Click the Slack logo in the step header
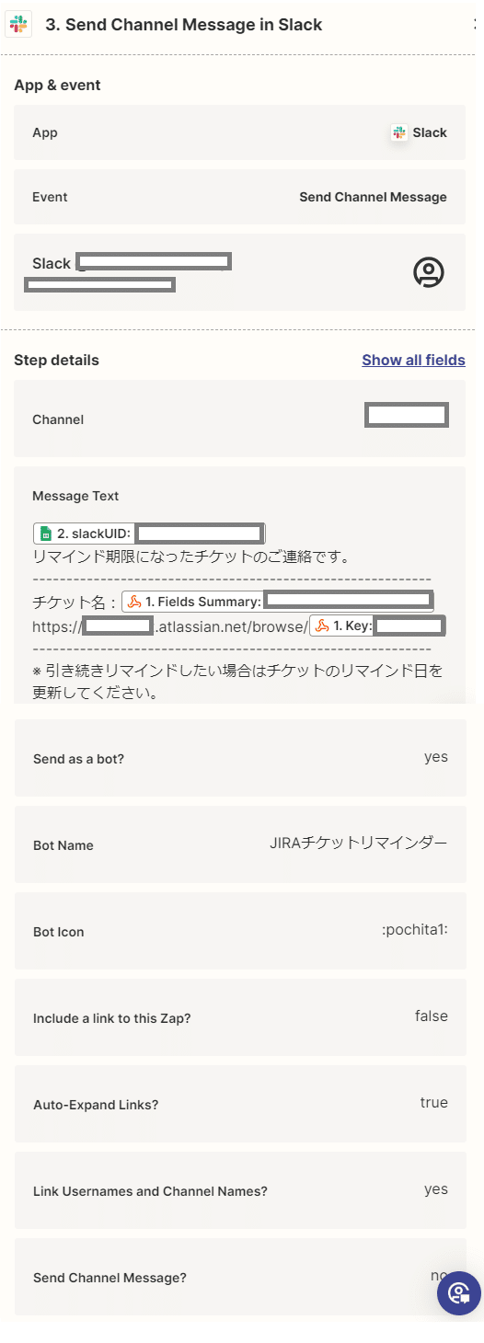The image size is (484, 1343). click(18, 25)
